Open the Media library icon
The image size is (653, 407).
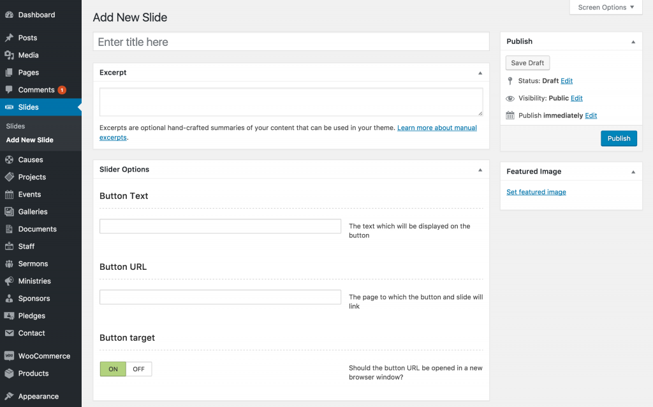point(8,55)
